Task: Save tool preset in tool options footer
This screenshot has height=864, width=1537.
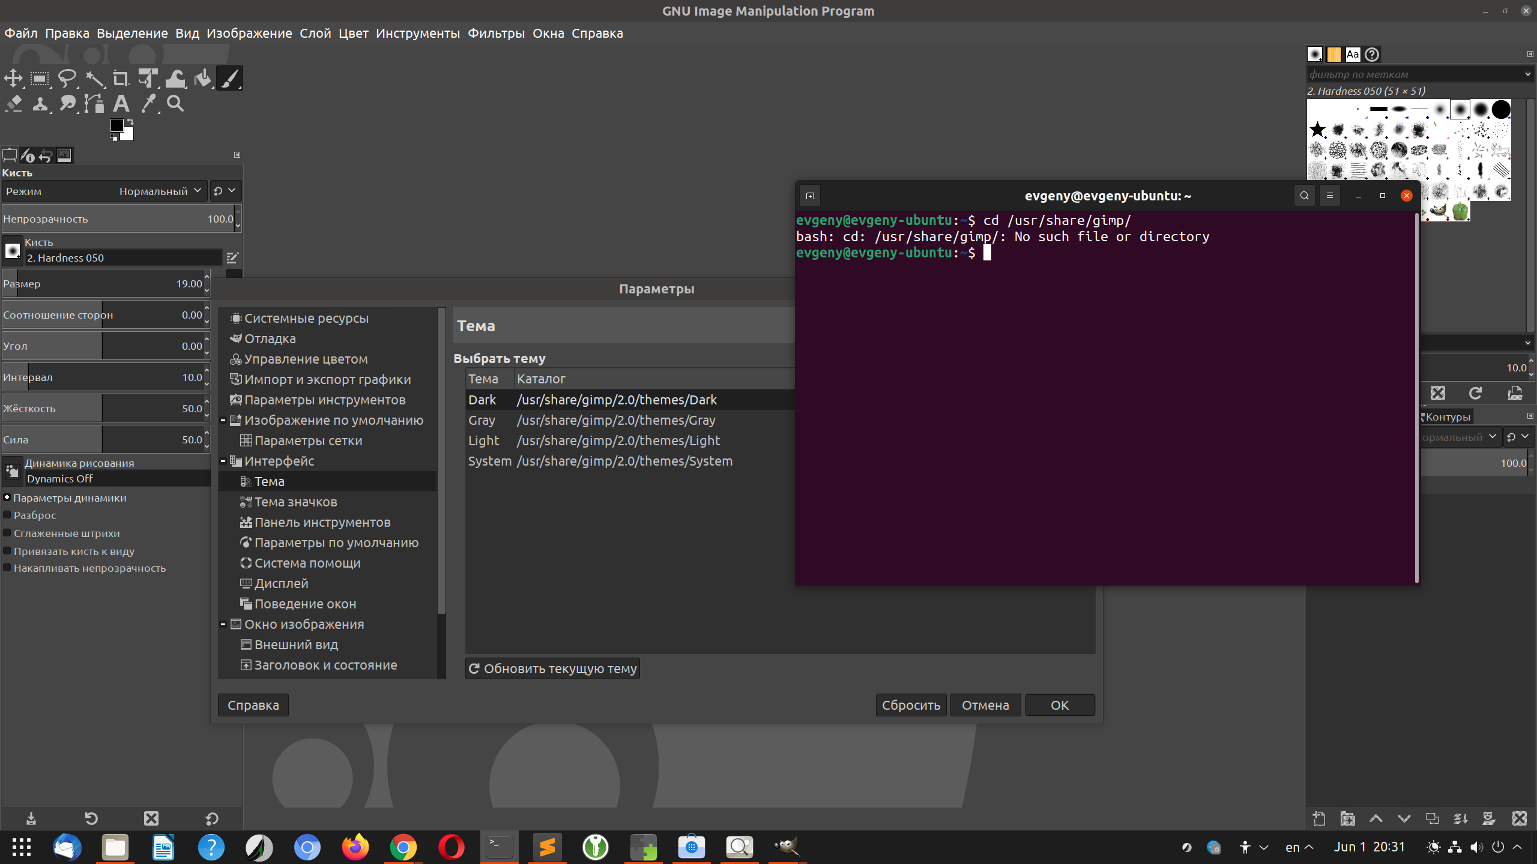Action: point(31,818)
